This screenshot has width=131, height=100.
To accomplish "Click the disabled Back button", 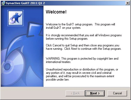I will pos(75,93).
